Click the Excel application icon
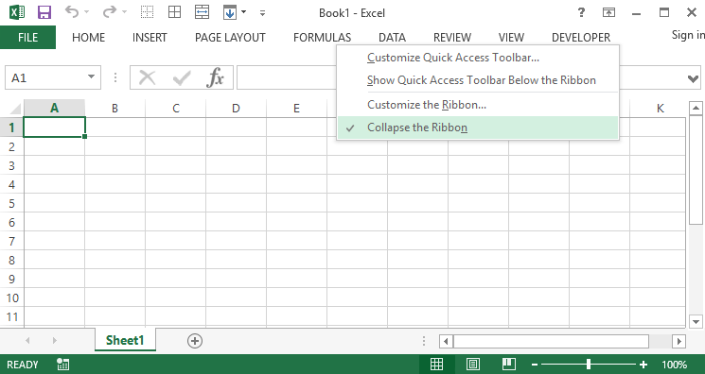 17,12
